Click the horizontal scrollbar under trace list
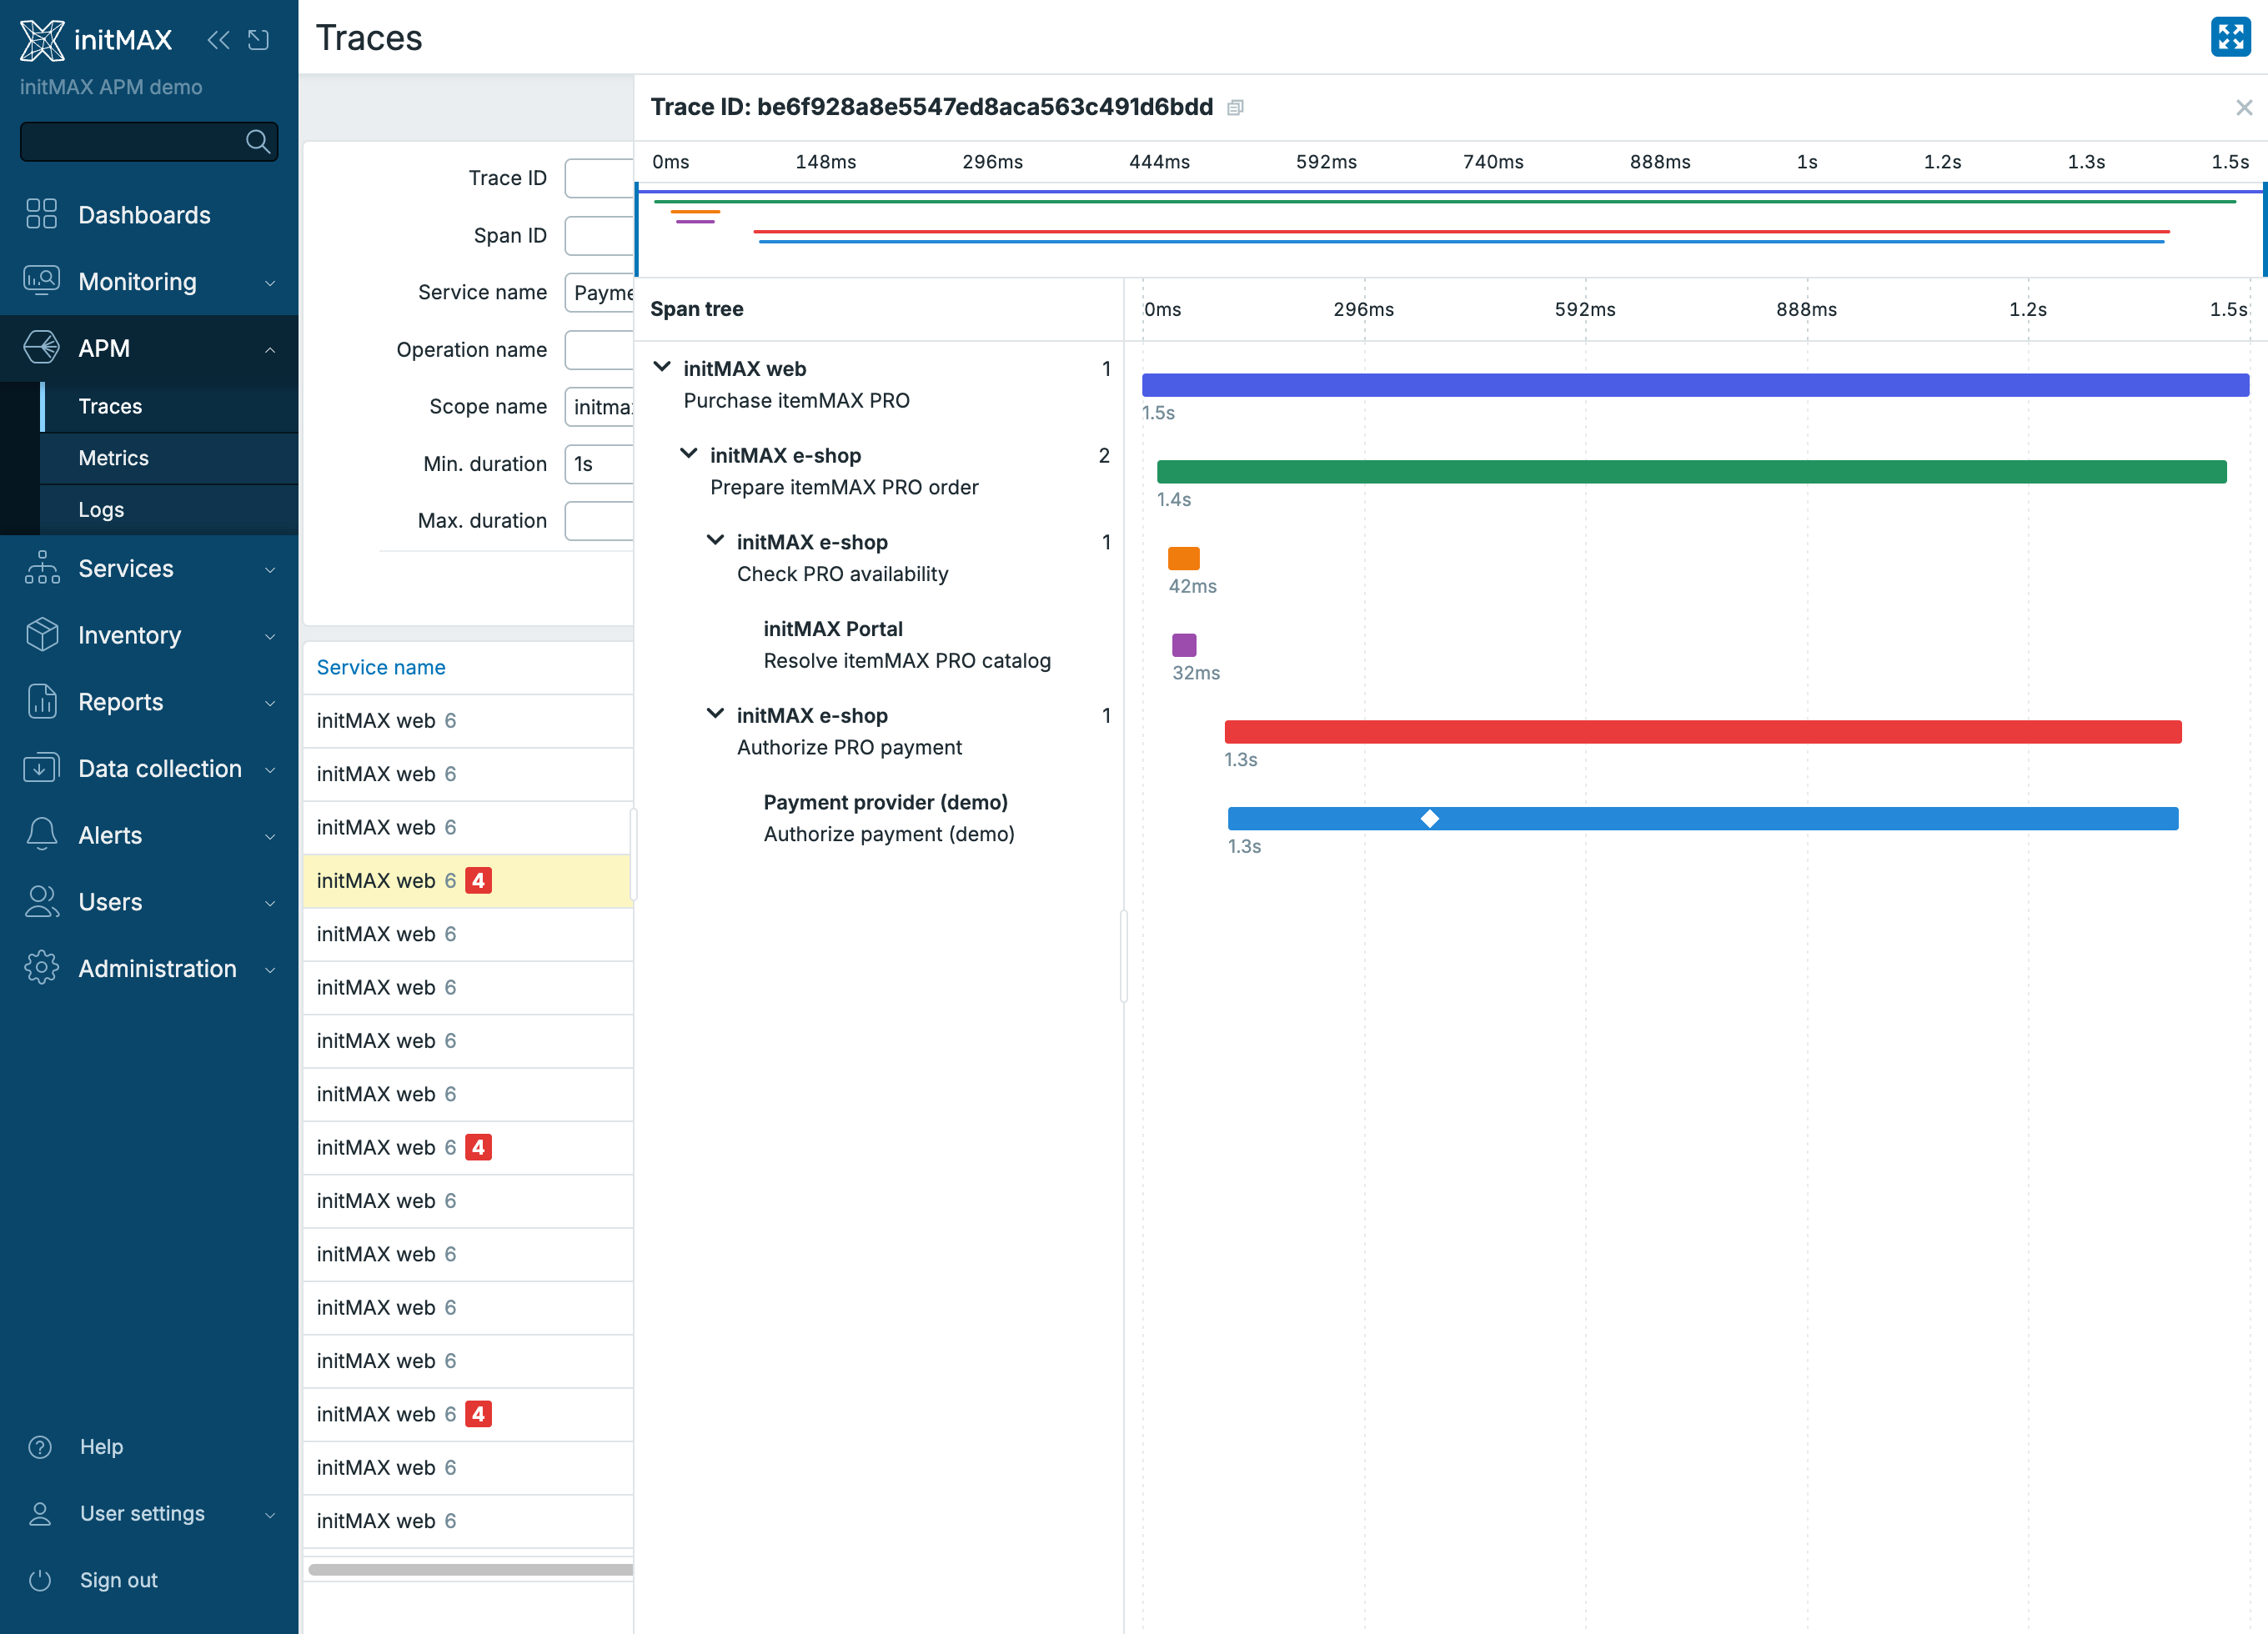This screenshot has height=1634, width=2268. tap(470, 1569)
